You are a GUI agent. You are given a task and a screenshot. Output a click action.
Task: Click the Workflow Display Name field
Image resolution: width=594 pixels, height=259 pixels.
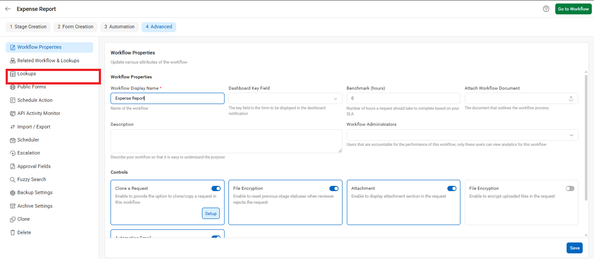[x=168, y=98]
